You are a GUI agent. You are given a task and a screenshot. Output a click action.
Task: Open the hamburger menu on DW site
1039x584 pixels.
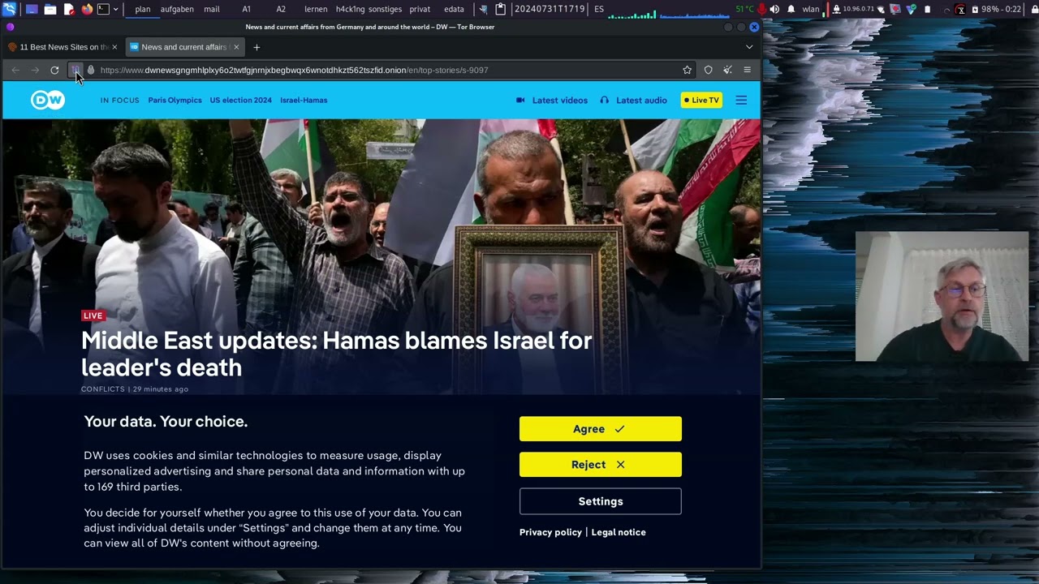(x=741, y=100)
